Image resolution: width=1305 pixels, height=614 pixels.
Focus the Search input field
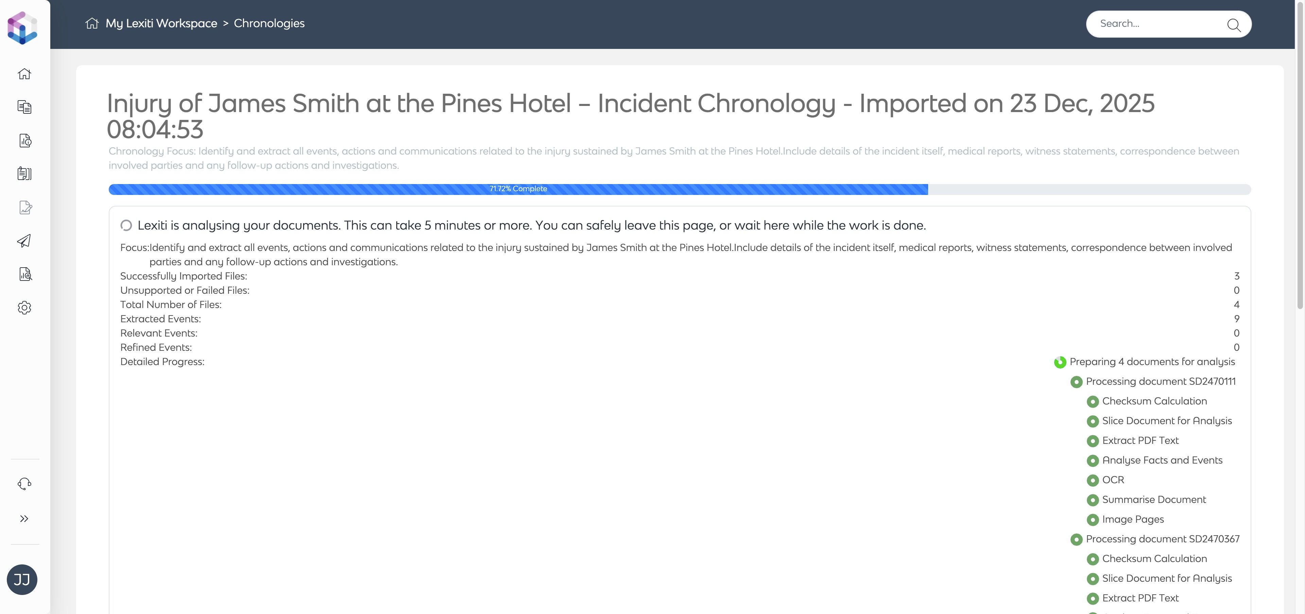click(x=1158, y=24)
